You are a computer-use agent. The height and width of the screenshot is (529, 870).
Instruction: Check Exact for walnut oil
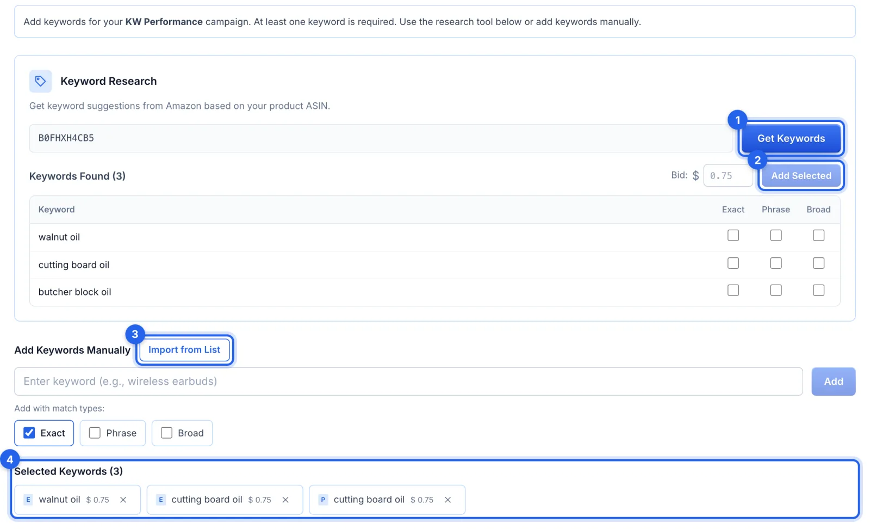(x=733, y=236)
